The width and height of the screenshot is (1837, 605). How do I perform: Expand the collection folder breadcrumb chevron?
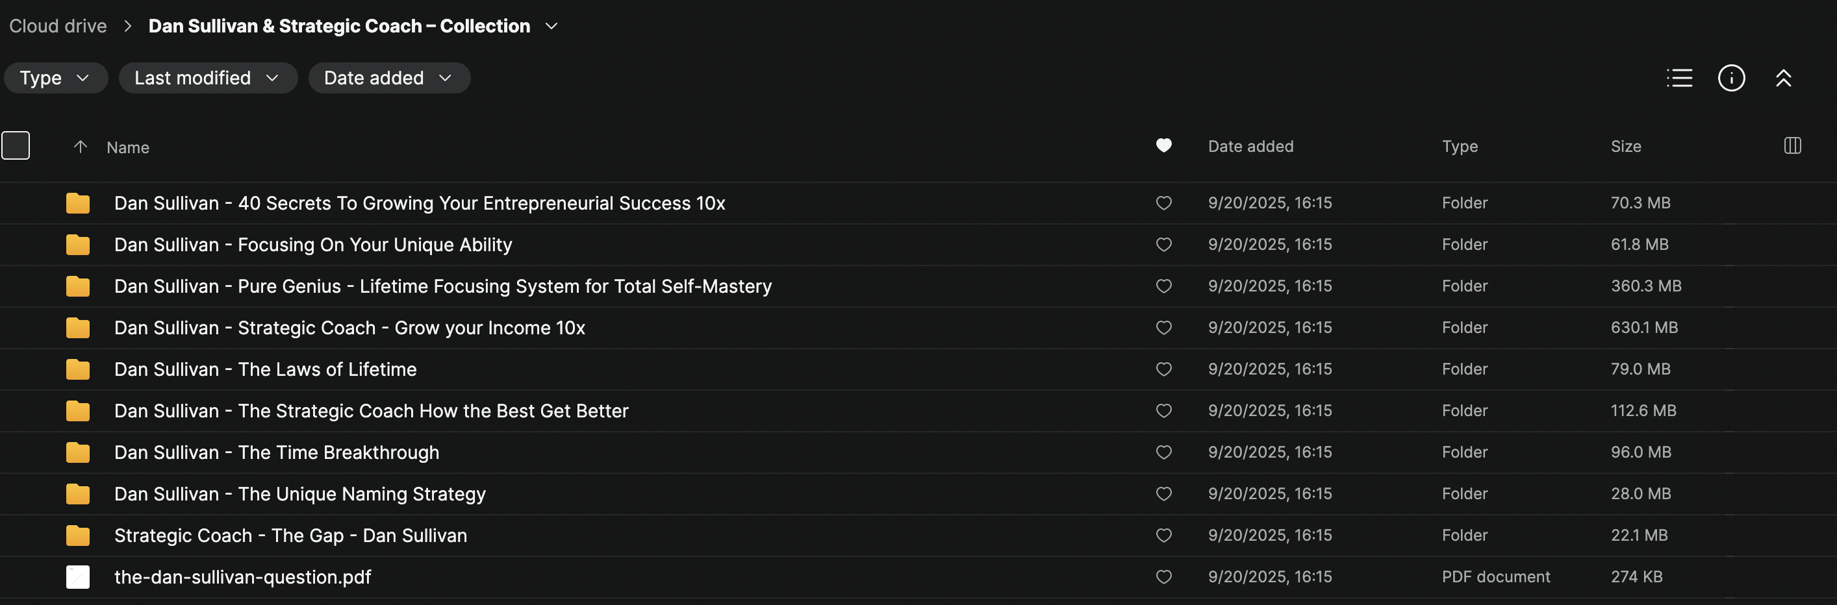(x=551, y=27)
